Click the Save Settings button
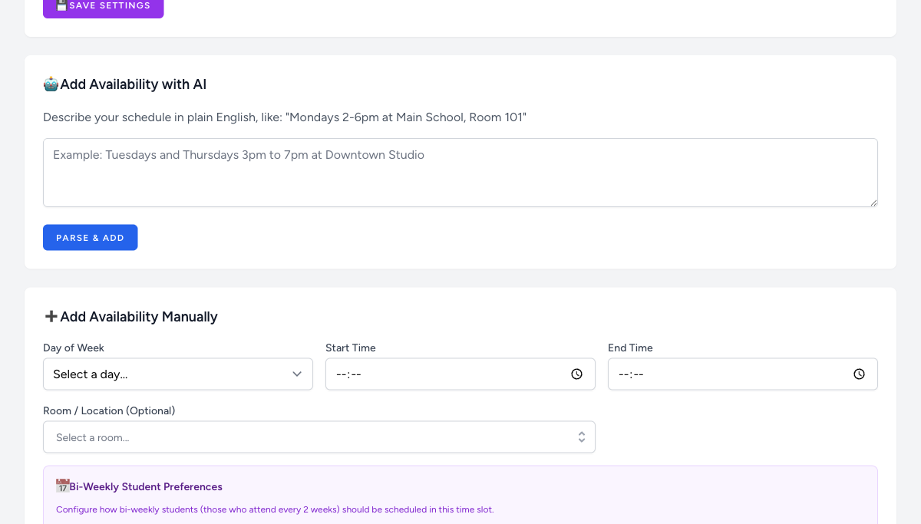The height and width of the screenshot is (524, 921). pyautogui.click(x=103, y=7)
